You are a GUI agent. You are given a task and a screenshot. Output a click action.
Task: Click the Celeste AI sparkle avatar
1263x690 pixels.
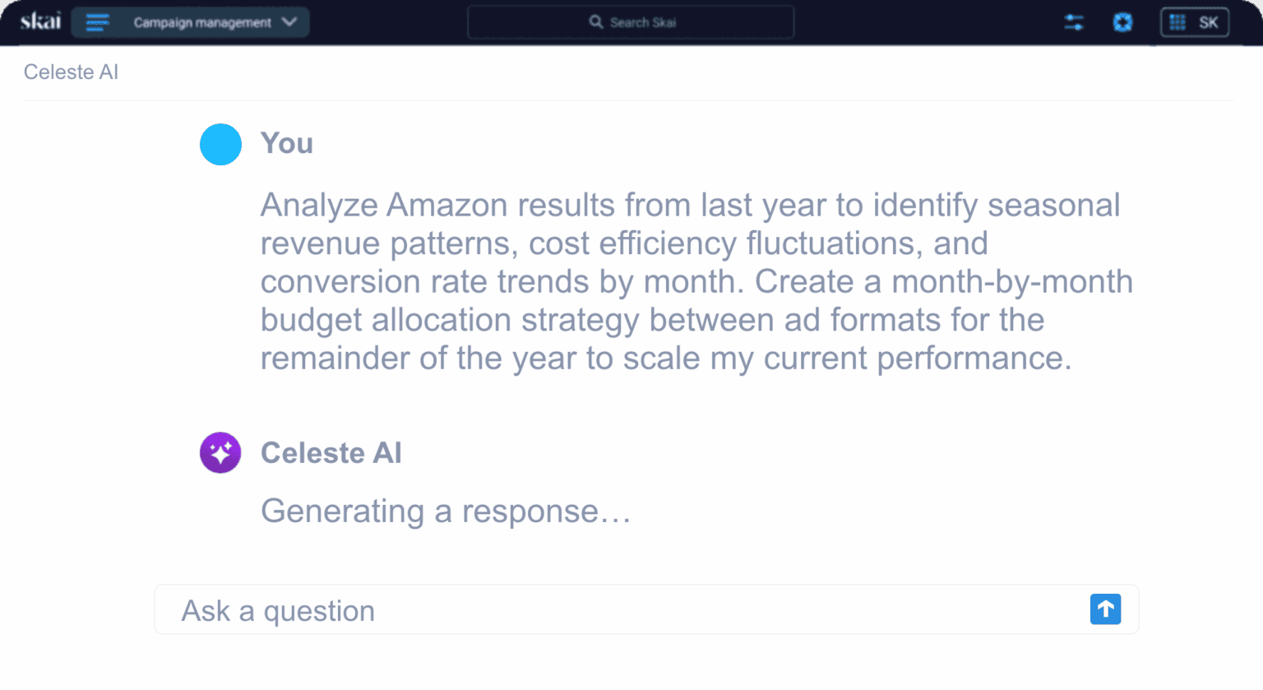pyautogui.click(x=220, y=452)
